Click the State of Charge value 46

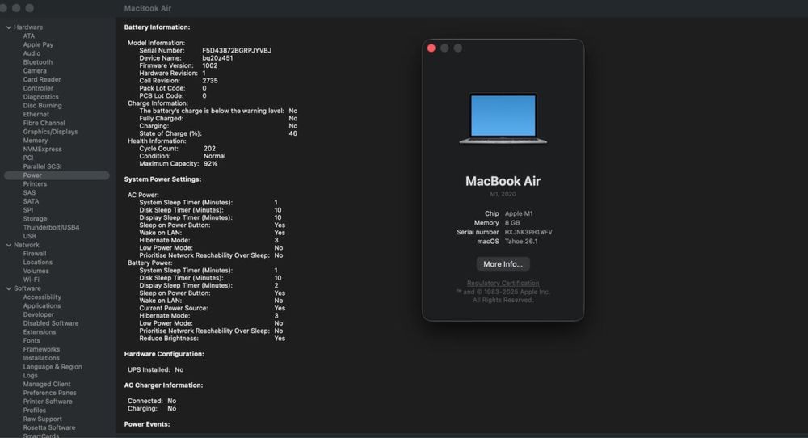pyautogui.click(x=292, y=133)
